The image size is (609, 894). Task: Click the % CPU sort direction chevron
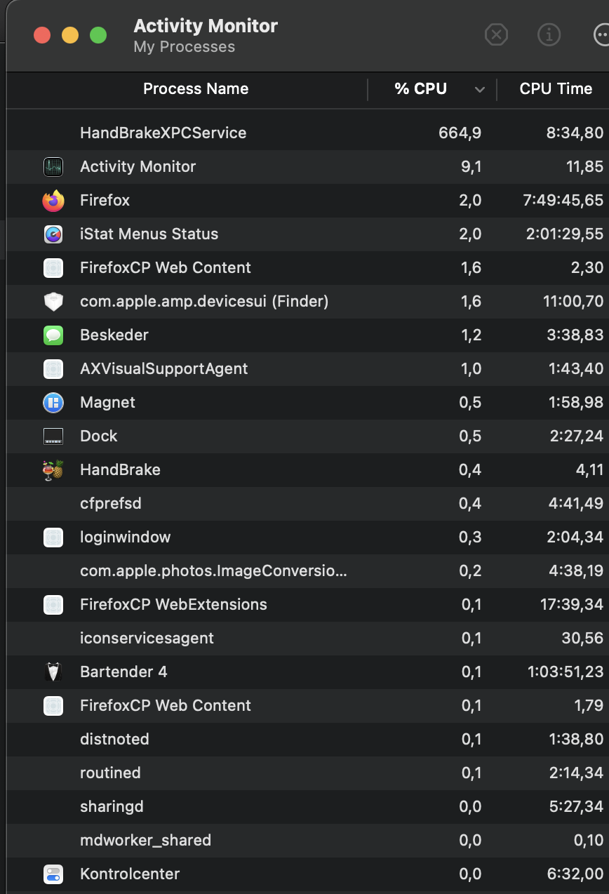[x=480, y=89]
